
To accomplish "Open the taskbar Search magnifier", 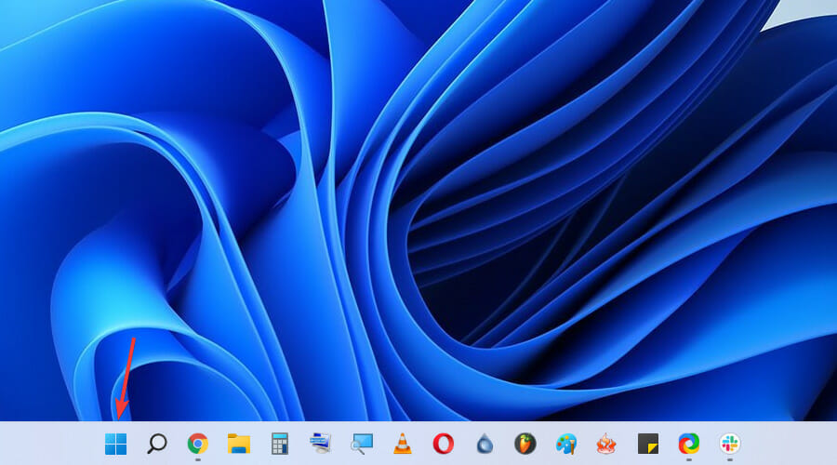I will (157, 444).
